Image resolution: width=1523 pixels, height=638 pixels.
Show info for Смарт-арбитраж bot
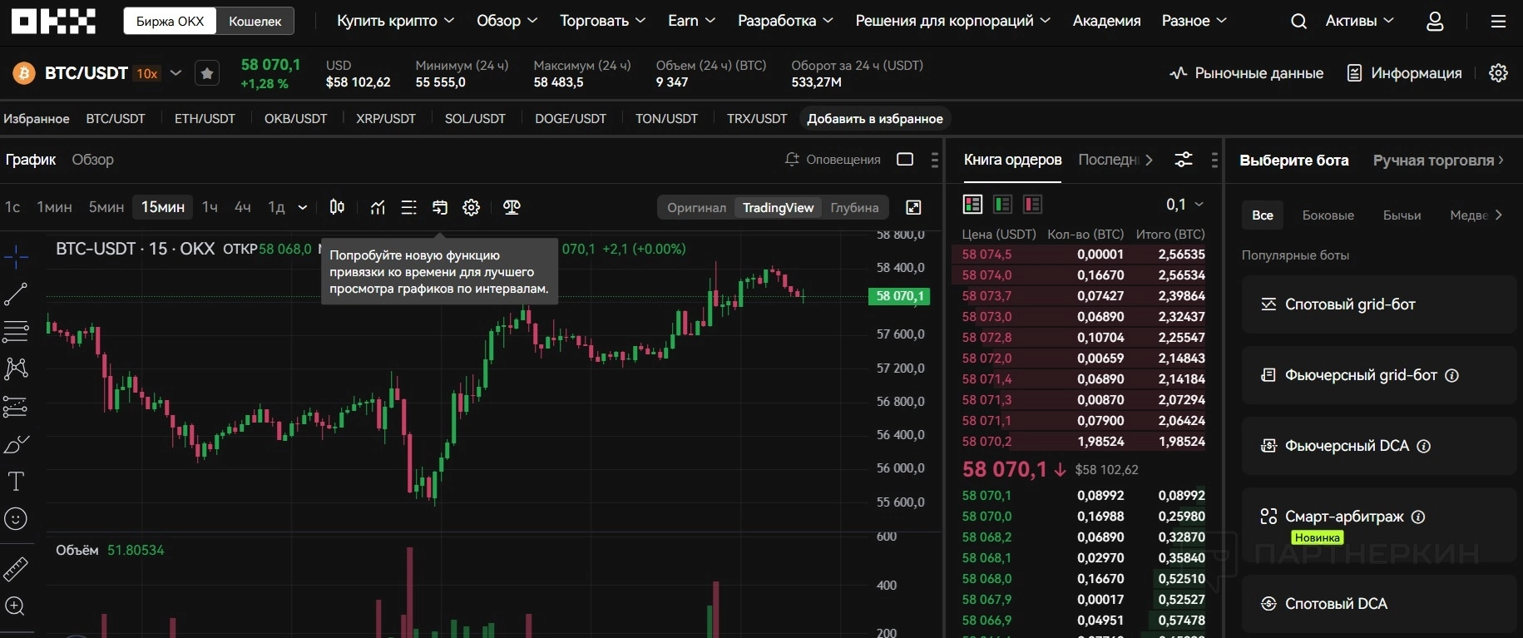[x=1418, y=517]
